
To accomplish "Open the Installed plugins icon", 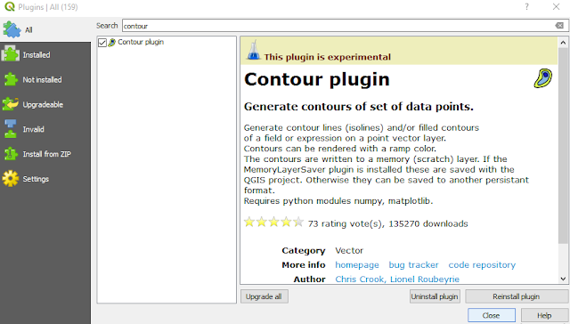I will (10, 54).
